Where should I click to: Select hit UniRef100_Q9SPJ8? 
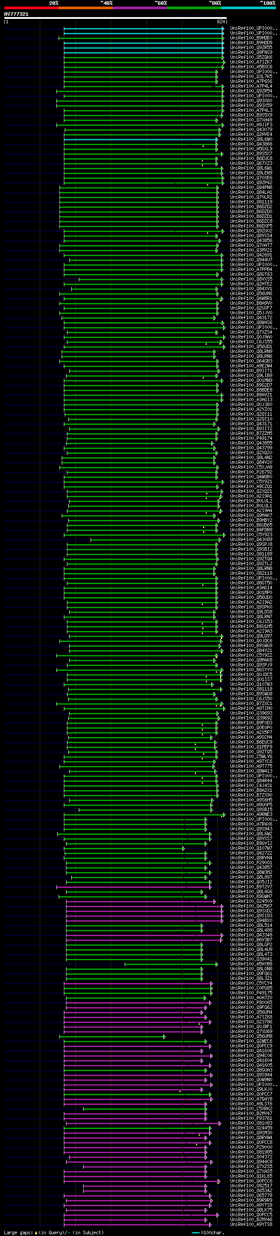click(251, 544)
